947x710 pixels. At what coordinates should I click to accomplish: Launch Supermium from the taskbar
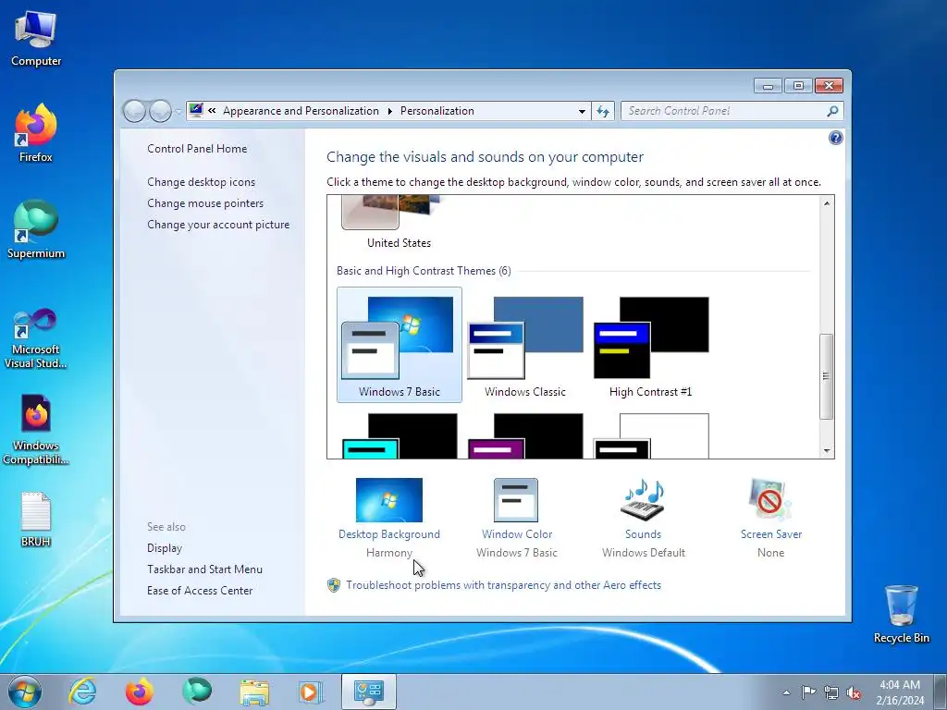coord(197,692)
